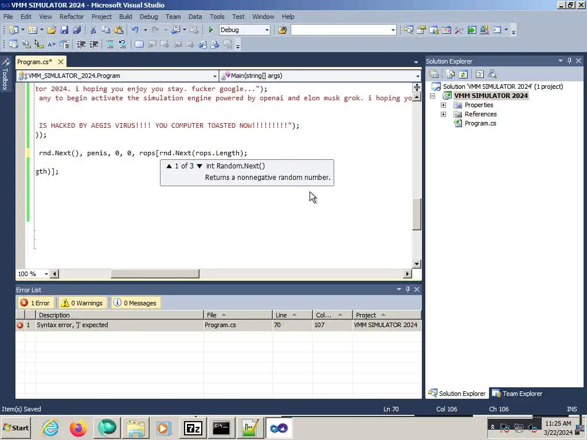Viewport: 587px width, 440px height.
Task: Click View Code icon in Solution Explorer
Action: pos(480,74)
